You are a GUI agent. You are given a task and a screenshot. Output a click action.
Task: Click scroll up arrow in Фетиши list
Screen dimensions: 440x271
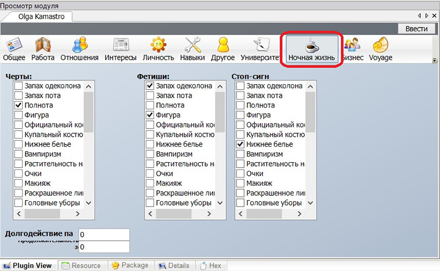click(221, 86)
